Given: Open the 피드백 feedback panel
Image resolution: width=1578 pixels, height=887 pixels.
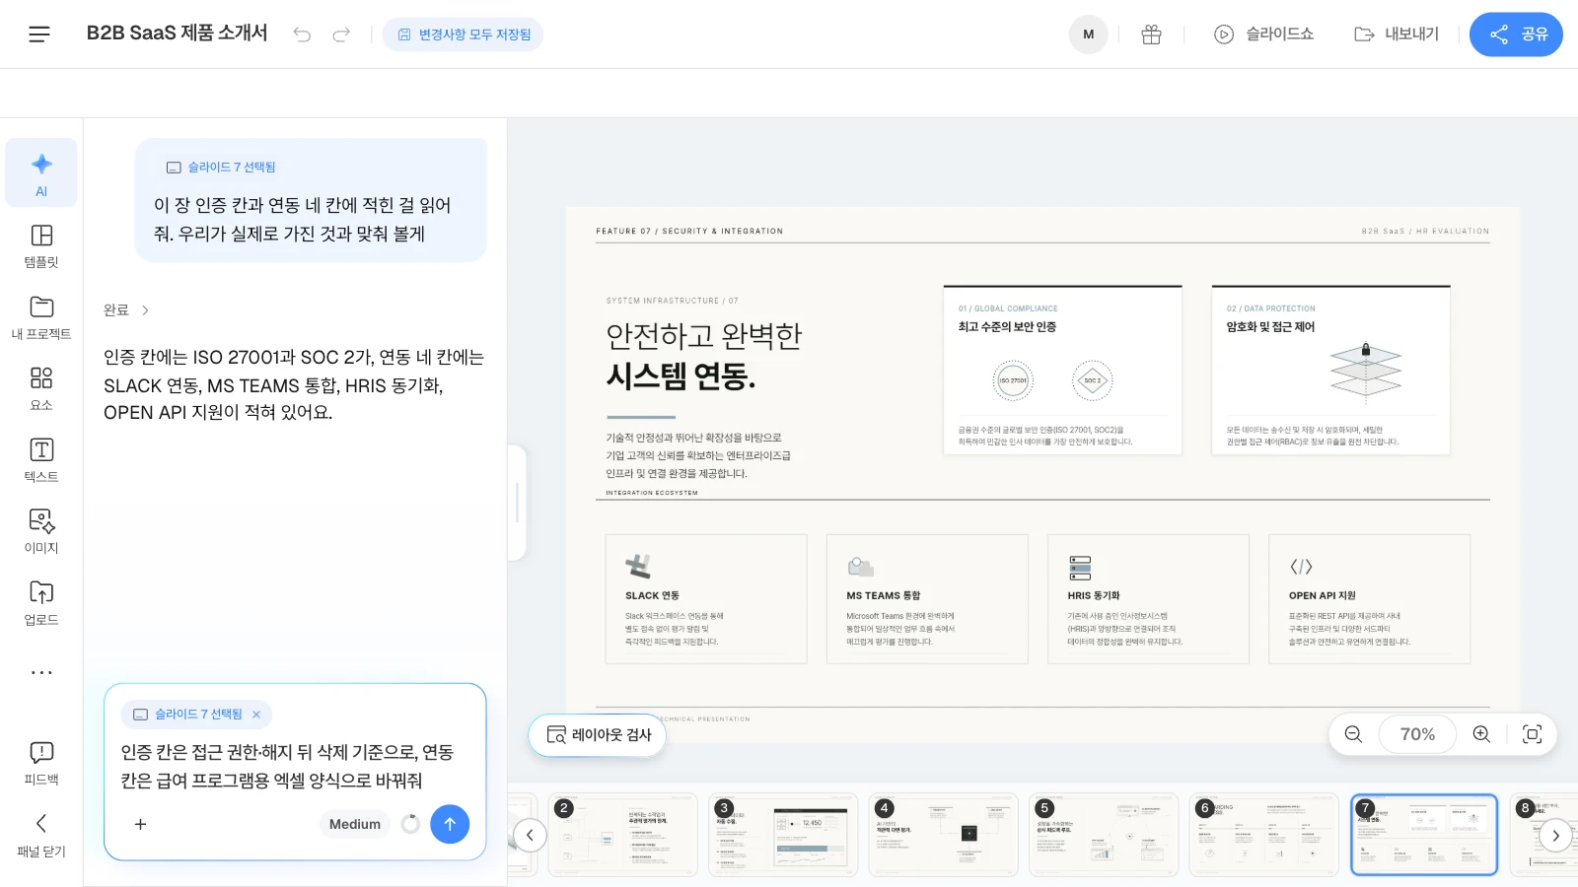Looking at the screenshot, I should tap(41, 763).
